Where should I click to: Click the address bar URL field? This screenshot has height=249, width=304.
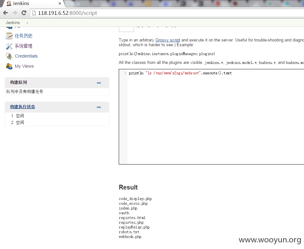coord(167,13)
